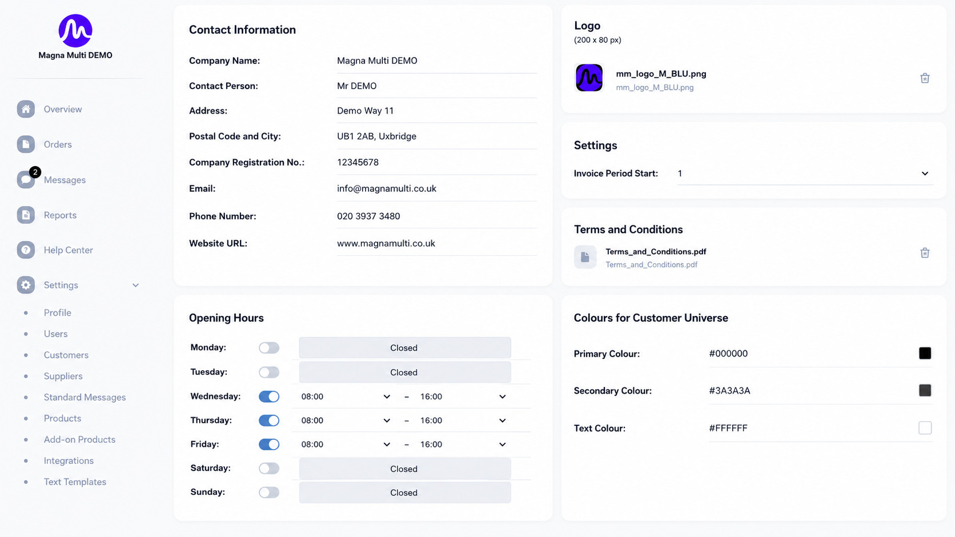Screen dimensions: 955x537
Task: Enable Saturday opening hours toggle
Action: tap(269, 469)
